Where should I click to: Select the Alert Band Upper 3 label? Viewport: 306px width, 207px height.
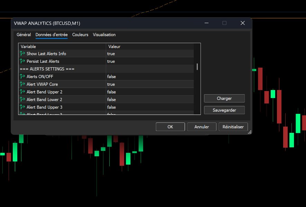pos(44,107)
